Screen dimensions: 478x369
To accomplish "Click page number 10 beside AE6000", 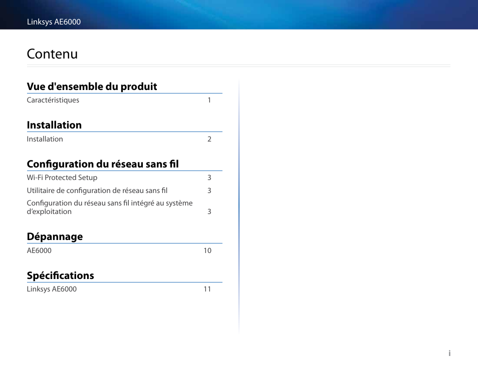I will pos(207,250).
